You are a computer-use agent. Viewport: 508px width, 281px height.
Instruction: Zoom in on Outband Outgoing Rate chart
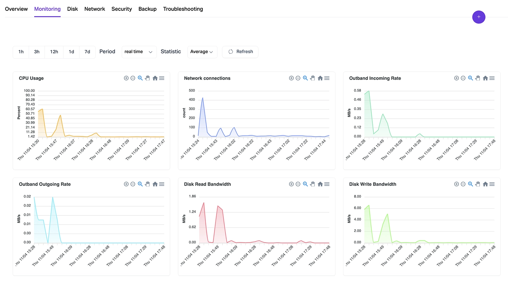pyautogui.click(x=126, y=184)
